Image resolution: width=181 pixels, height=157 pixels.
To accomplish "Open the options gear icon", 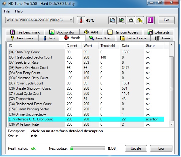I will pos(140,20).
